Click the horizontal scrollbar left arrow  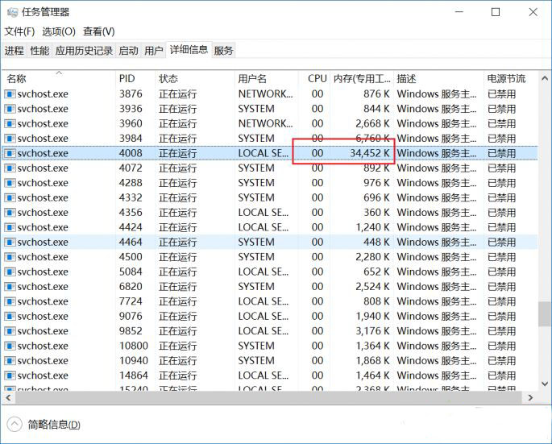pyautogui.click(x=8, y=398)
